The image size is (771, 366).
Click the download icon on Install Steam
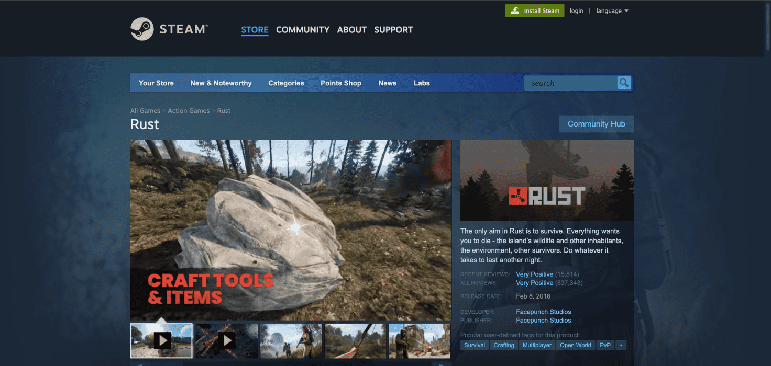click(x=516, y=10)
